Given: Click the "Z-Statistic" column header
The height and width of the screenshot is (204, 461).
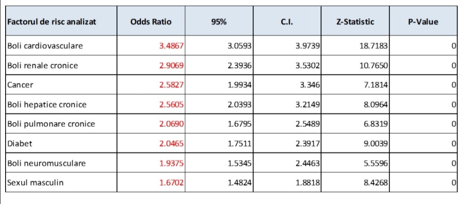Looking at the screenshot, I should coord(355,22).
